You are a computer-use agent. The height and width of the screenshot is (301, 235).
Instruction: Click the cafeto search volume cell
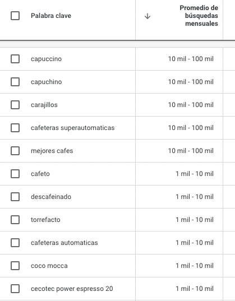[195, 174]
